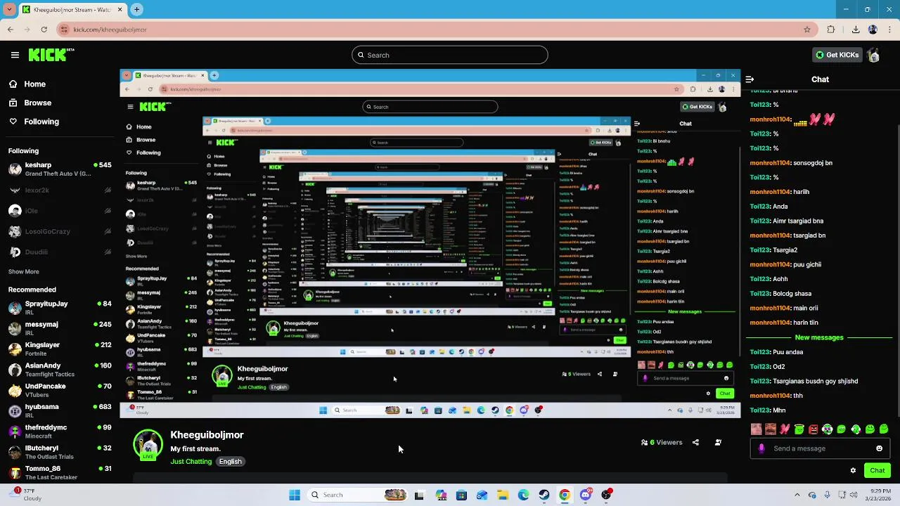Image resolution: width=900 pixels, height=506 pixels.
Task: Open Kingslayer recommended Fortnite channel
Action: 59,349
